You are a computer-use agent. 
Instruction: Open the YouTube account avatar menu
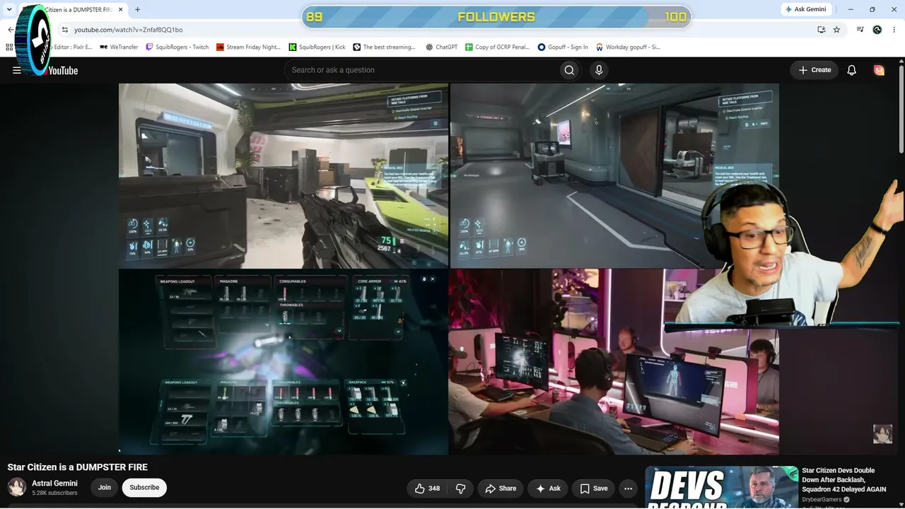click(x=879, y=70)
